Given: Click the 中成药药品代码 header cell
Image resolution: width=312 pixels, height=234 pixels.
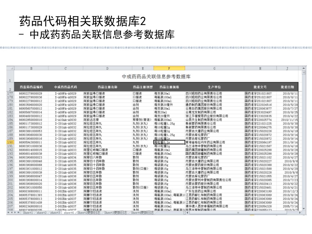Looking at the screenshot, I should [x=66, y=87].
